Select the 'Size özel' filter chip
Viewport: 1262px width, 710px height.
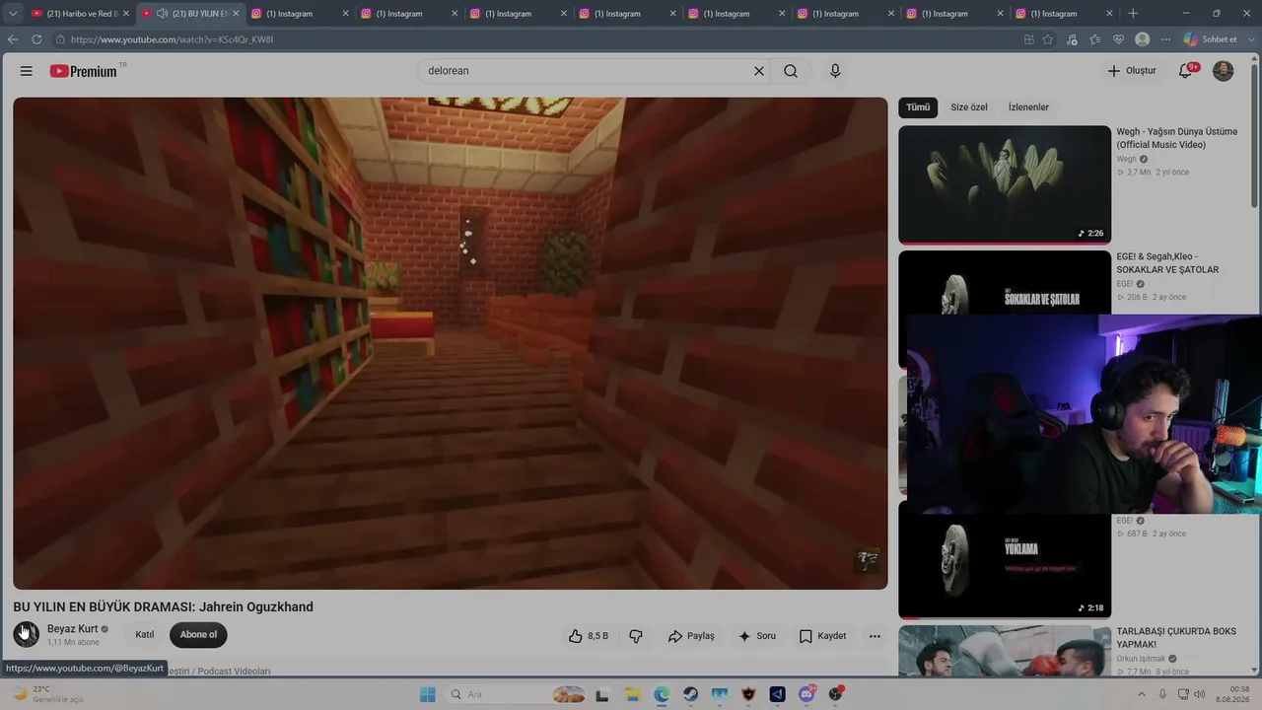[968, 107]
